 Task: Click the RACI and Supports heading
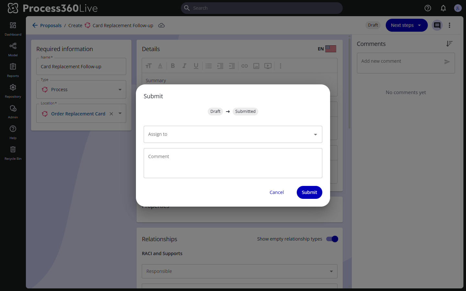[162, 253]
